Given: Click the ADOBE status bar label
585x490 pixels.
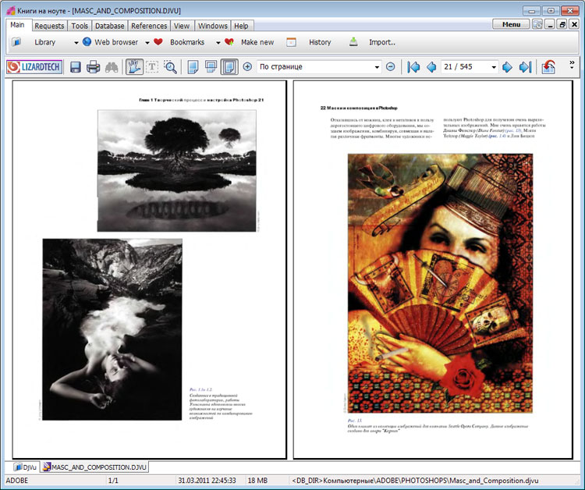Looking at the screenshot, I should 17,481.
